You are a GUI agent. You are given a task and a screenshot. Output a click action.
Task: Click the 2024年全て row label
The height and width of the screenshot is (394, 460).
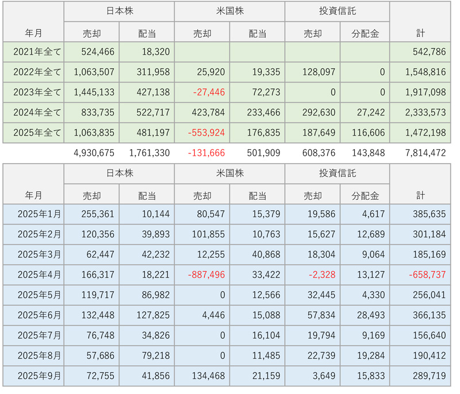(x=40, y=113)
